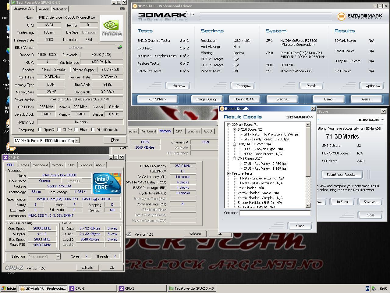Open the Processor #1 selection dropdown

click(x=58, y=257)
